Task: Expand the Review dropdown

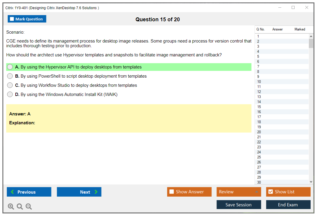Action: pyautogui.click(x=256, y=192)
